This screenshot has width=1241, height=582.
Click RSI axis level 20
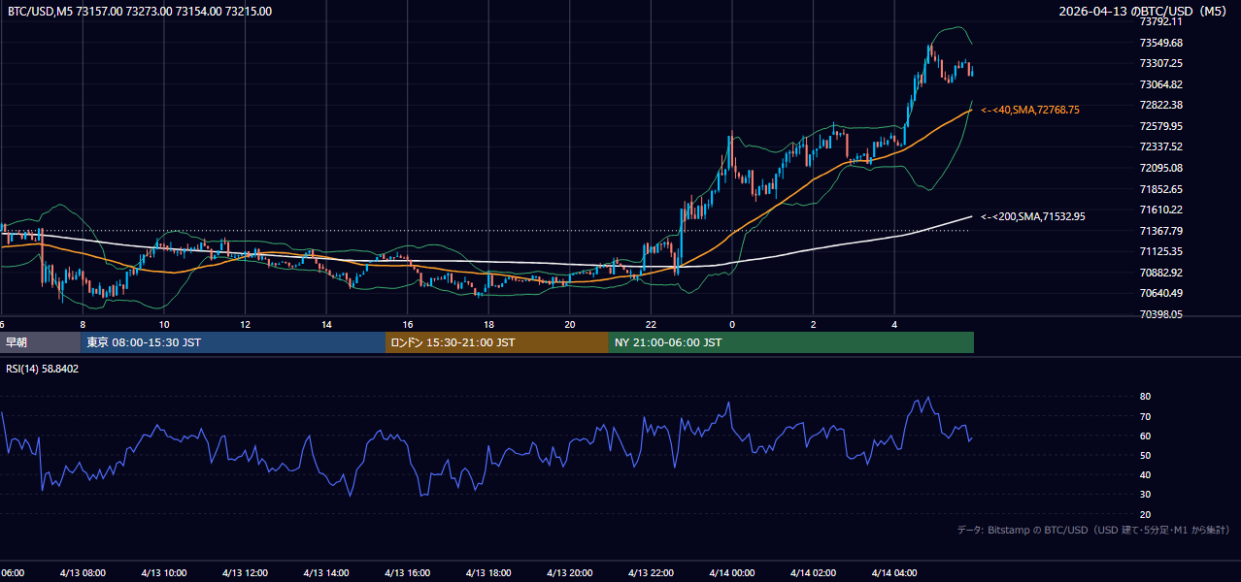1145,514
